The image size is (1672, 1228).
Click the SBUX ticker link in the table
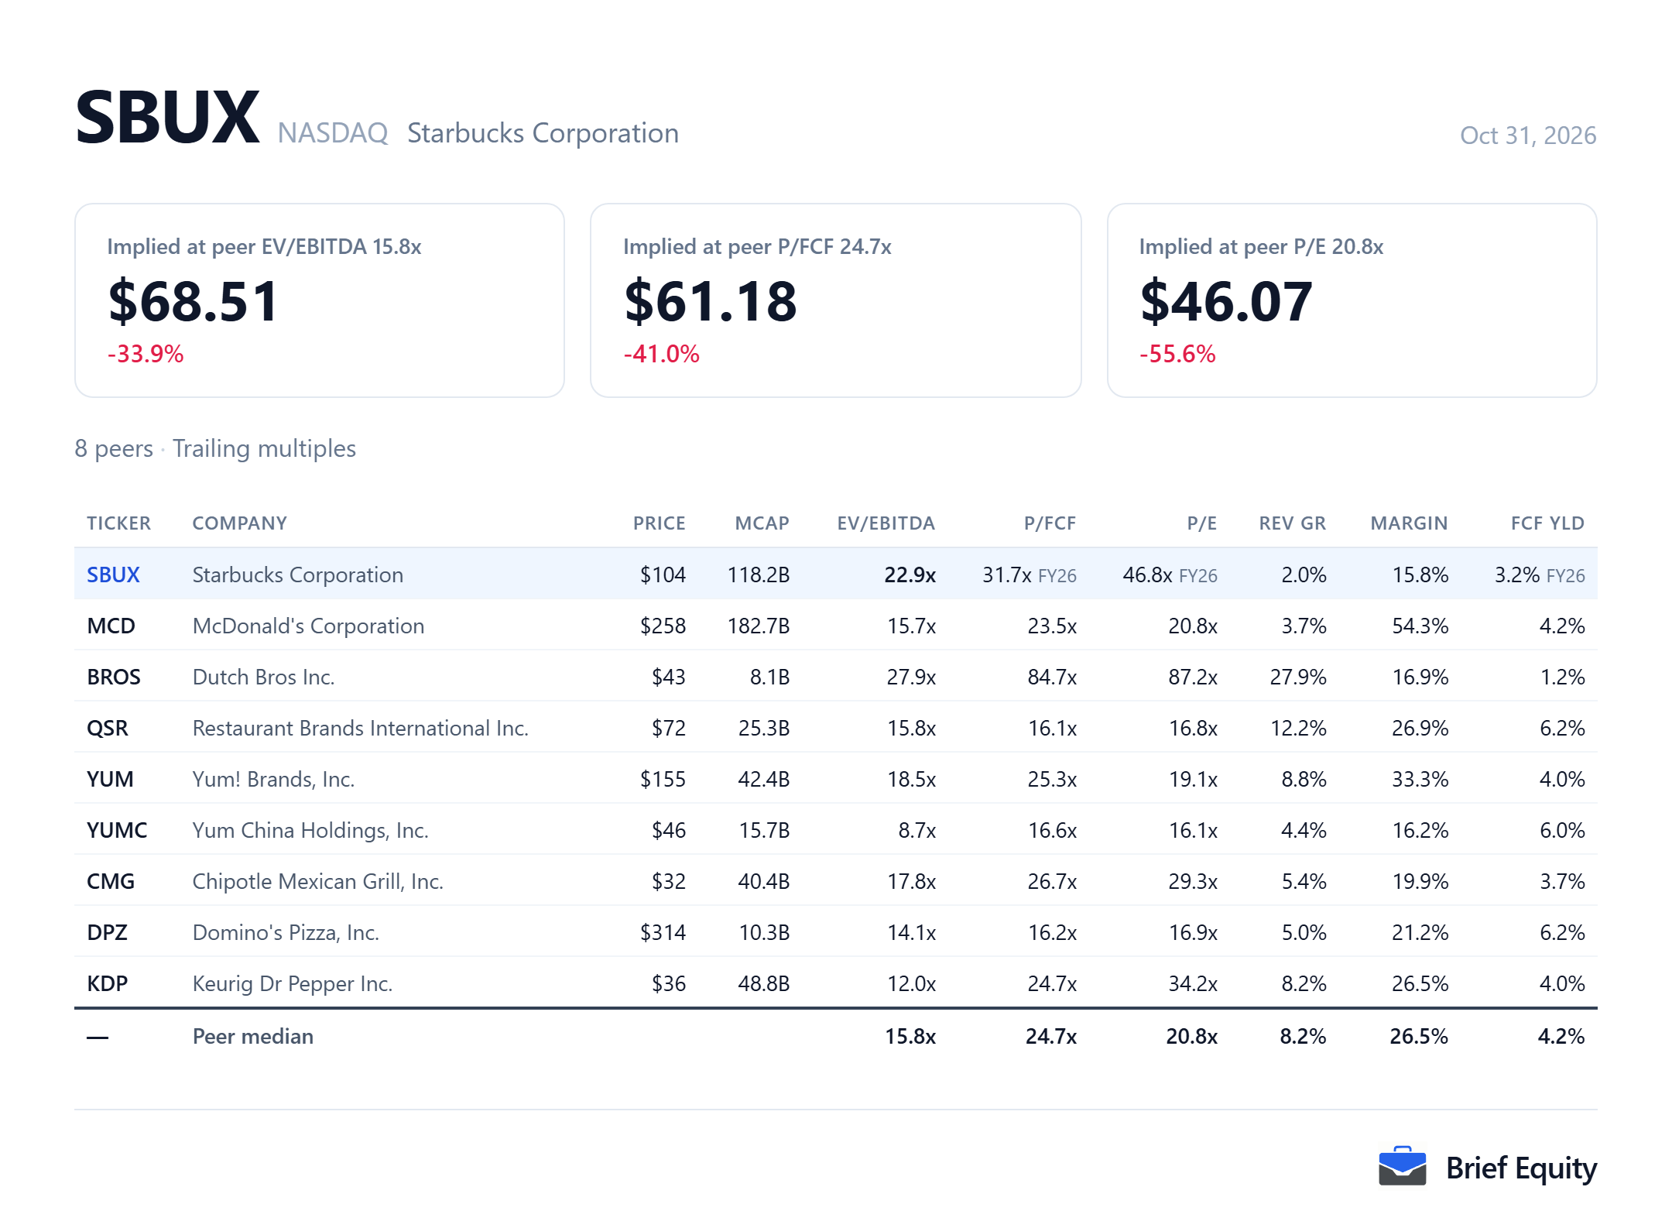113,575
